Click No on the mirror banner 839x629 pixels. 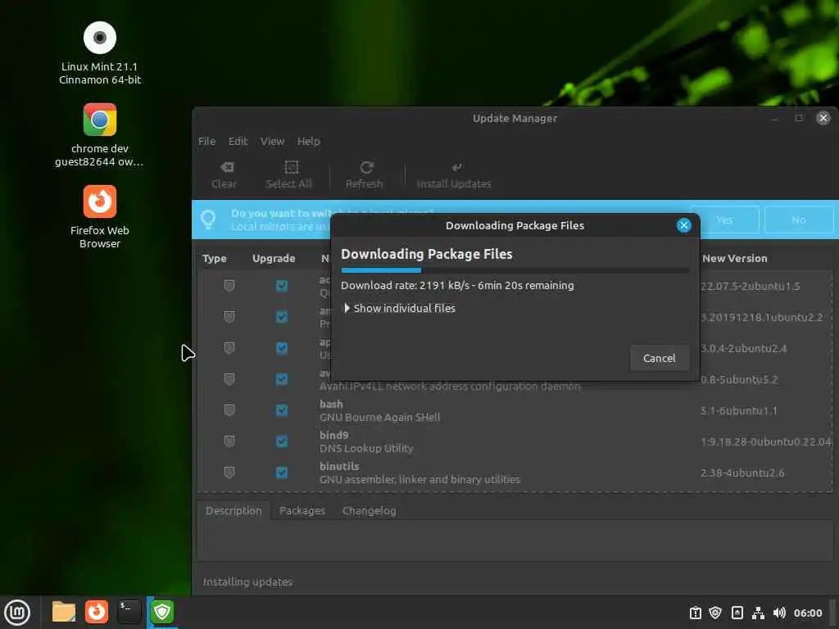pos(799,219)
